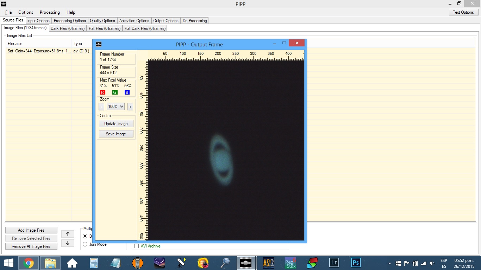Click the Save Image button

(x=116, y=134)
